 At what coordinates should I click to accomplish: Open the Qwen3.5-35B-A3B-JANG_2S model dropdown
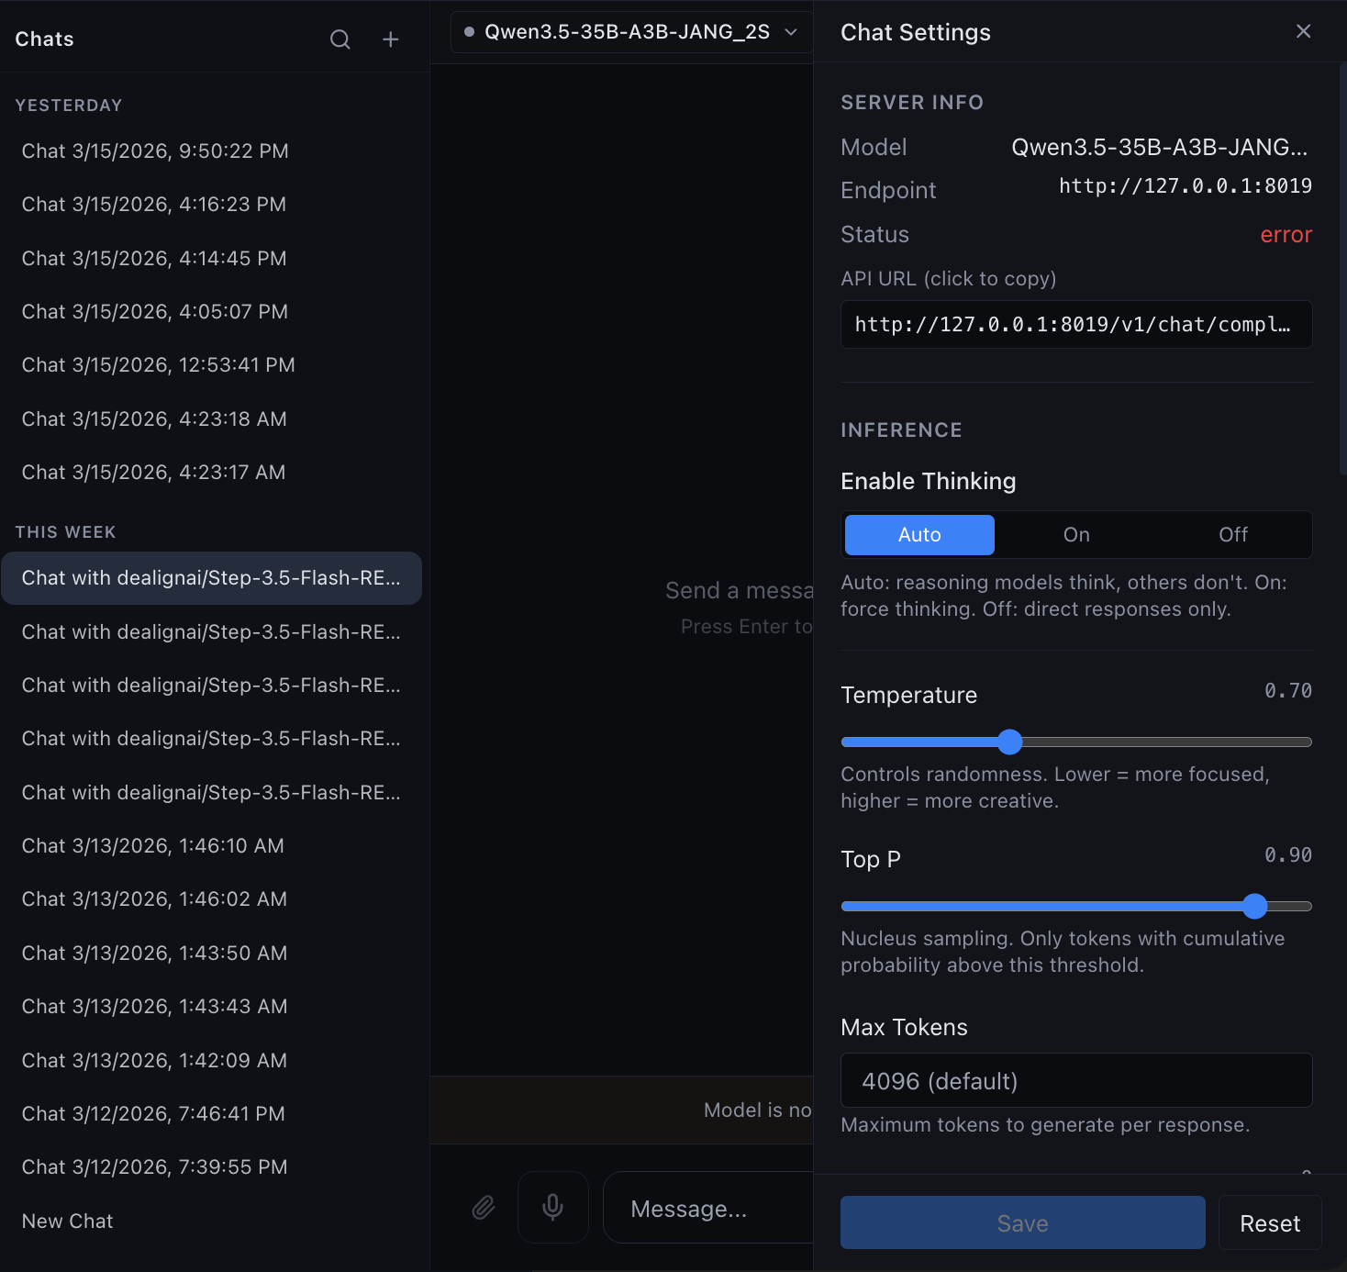(631, 32)
